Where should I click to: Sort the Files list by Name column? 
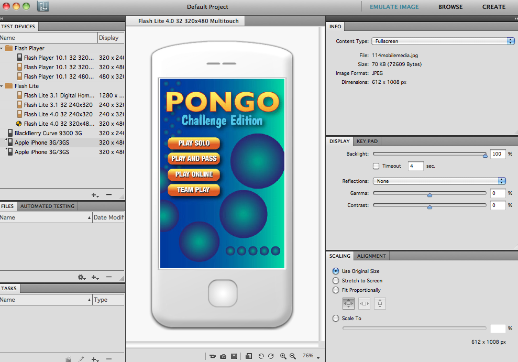click(x=46, y=217)
